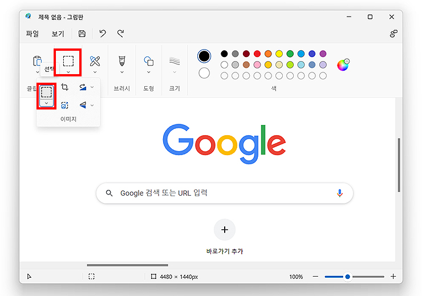The height and width of the screenshot is (296, 422).
Task: Click the line thickness icon above 크기
Action: pyautogui.click(x=175, y=61)
